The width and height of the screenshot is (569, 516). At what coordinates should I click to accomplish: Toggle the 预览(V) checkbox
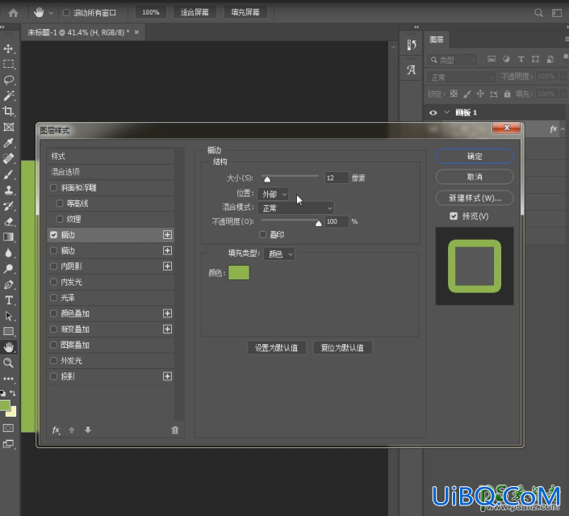click(454, 216)
